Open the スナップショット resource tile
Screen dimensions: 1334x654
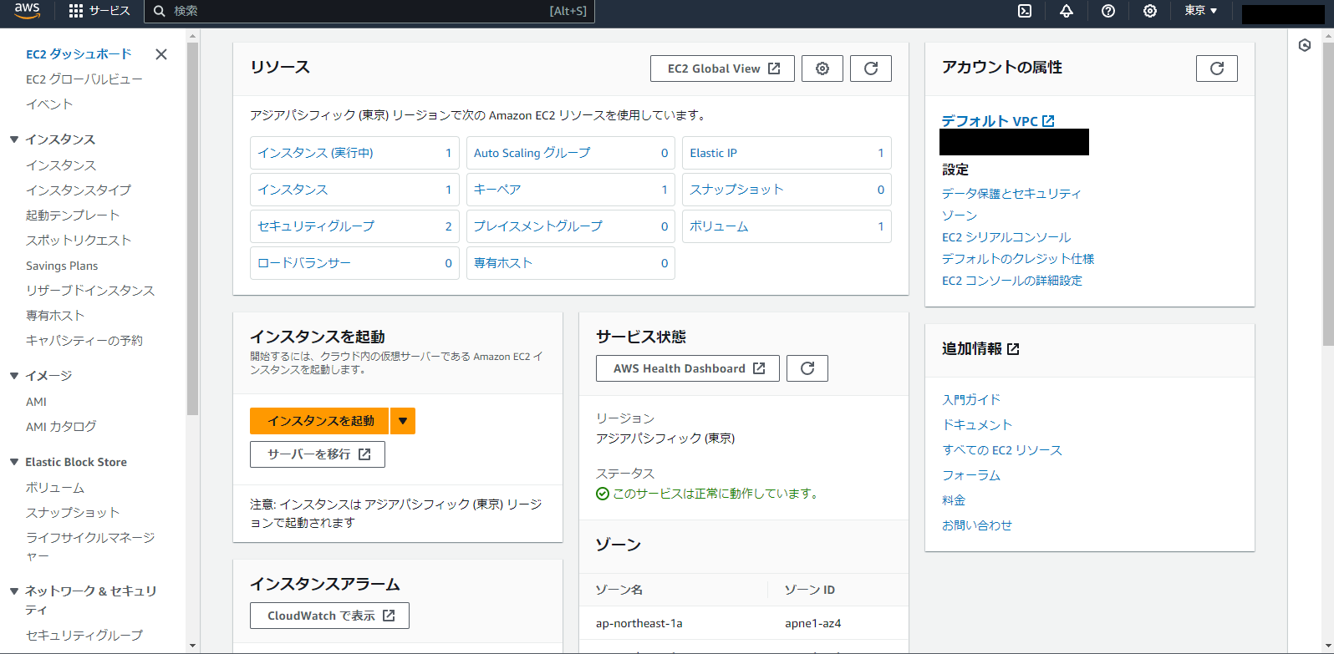787,190
